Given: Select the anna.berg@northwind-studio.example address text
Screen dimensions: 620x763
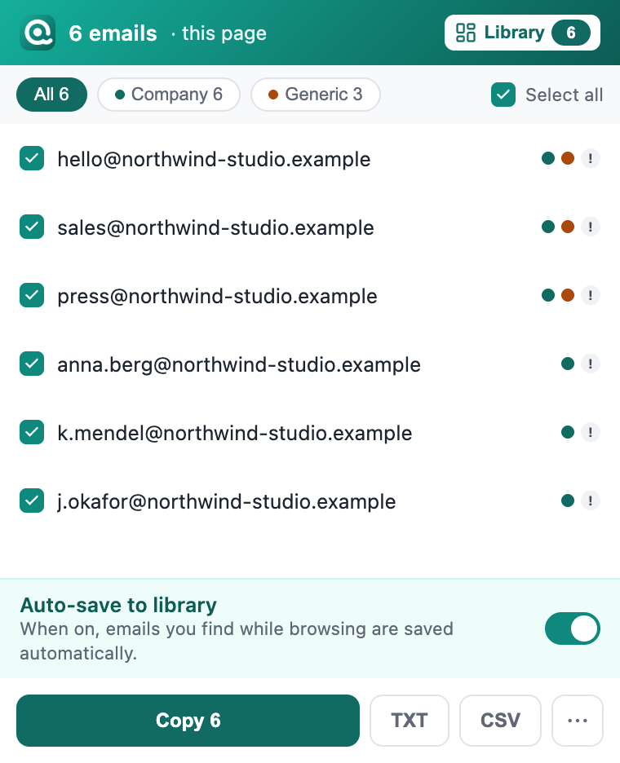Looking at the screenshot, I should pyautogui.click(x=239, y=365).
